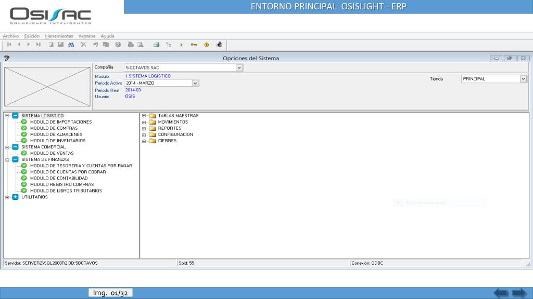Click the 'Img. 01/32' slide counter
Viewport: 533px width, 299px height.
(110, 293)
